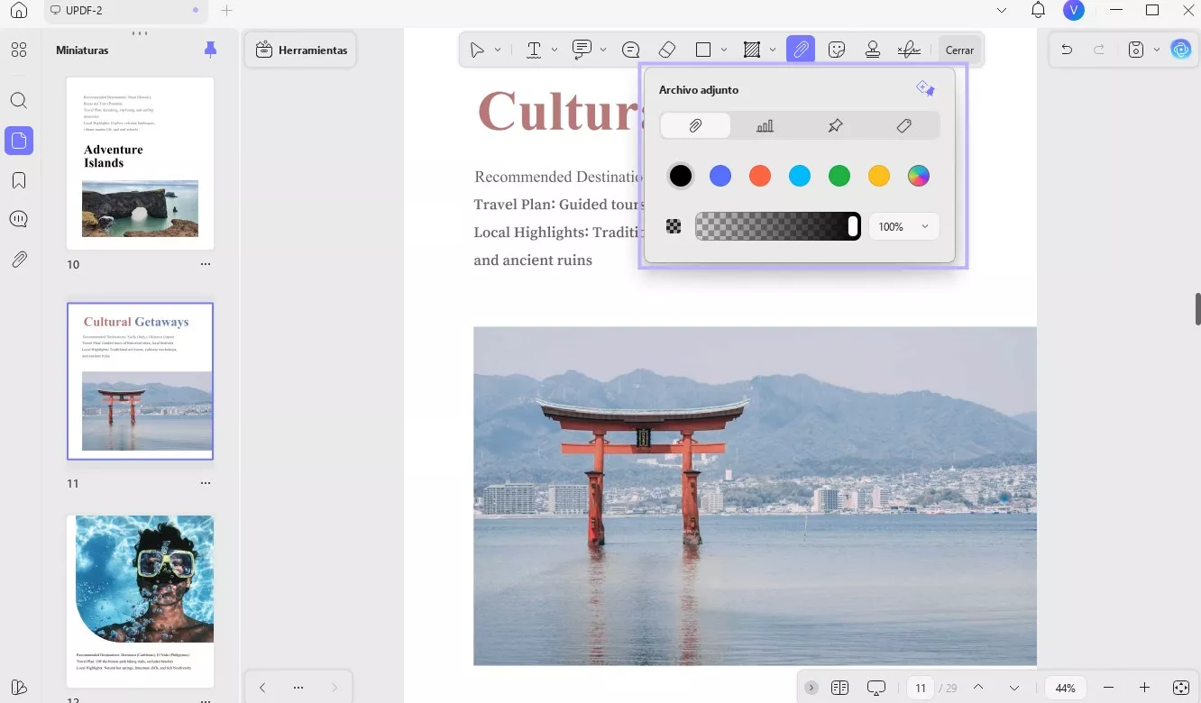
Task: Open the UPDF AI assistant icon
Action: [1181, 50]
